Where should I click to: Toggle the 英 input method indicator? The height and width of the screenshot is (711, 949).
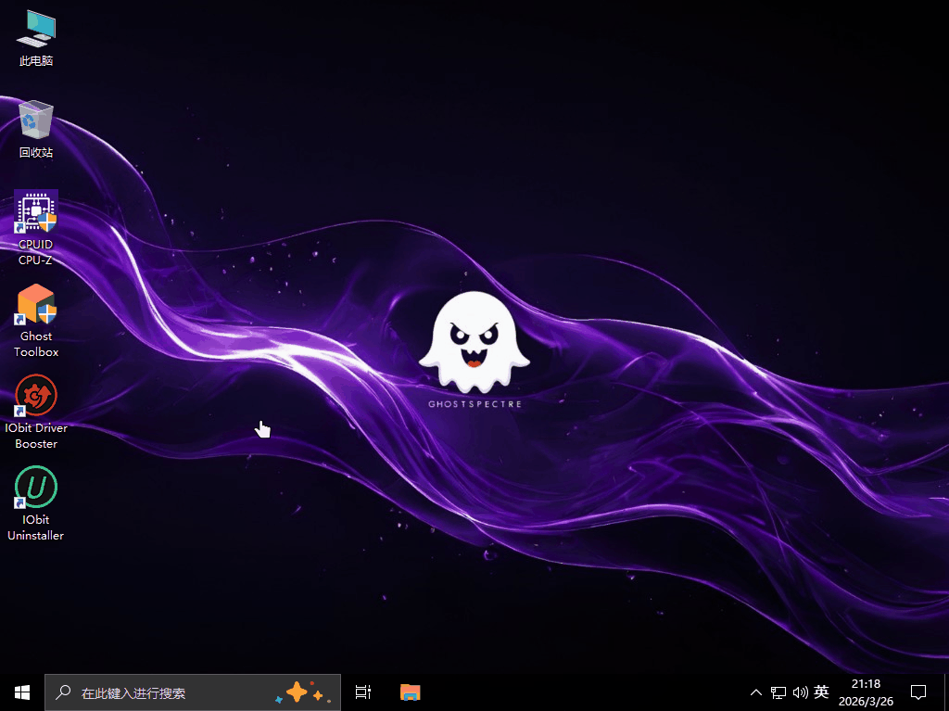coord(821,692)
